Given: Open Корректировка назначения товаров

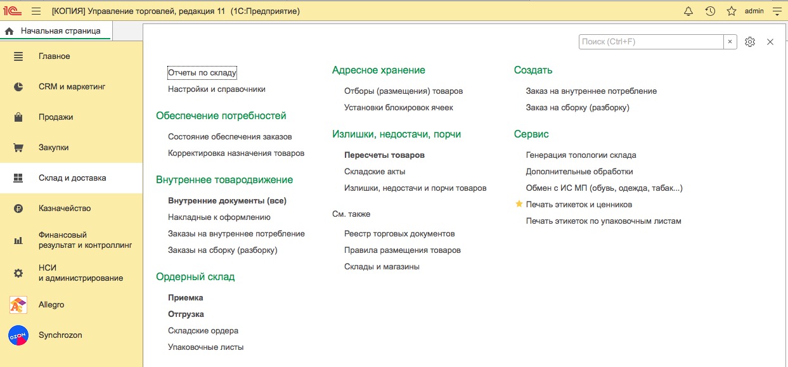Looking at the screenshot, I should tap(236, 153).
